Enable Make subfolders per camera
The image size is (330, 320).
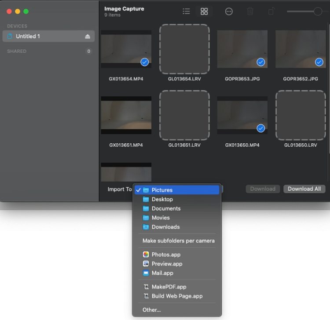[177, 241]
